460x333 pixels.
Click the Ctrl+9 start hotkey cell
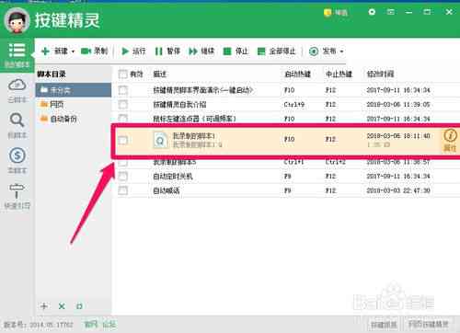pyautogui.click(x=294, y=104)
